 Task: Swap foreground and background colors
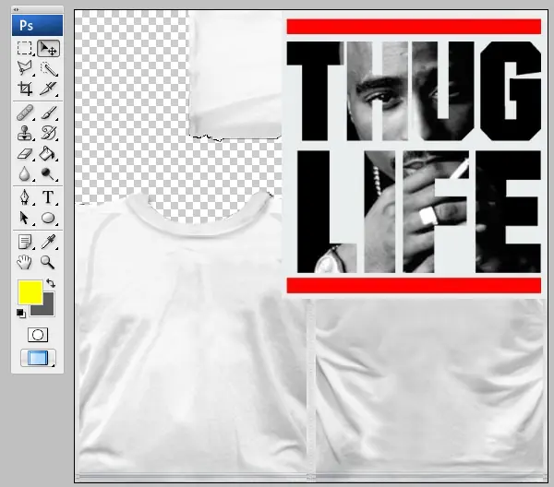(x=51, y=283)
